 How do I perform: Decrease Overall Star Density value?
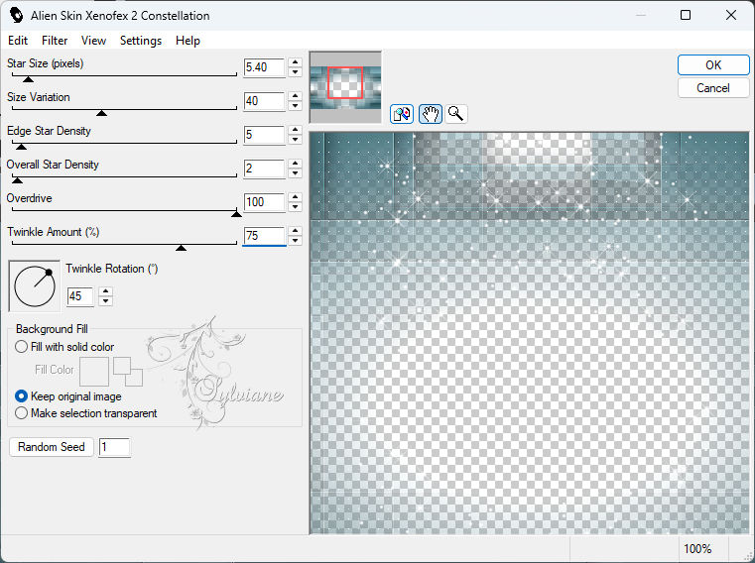tap(296, 173)
